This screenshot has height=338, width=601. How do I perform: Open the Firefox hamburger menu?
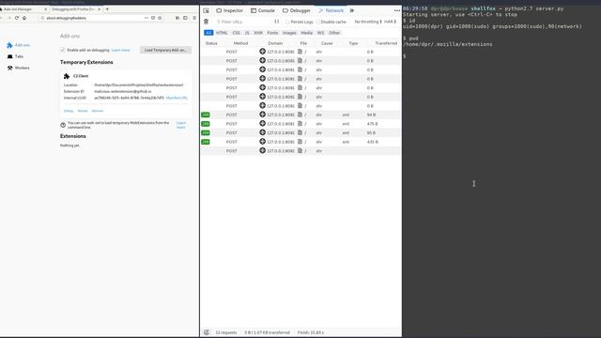[194, 18]
